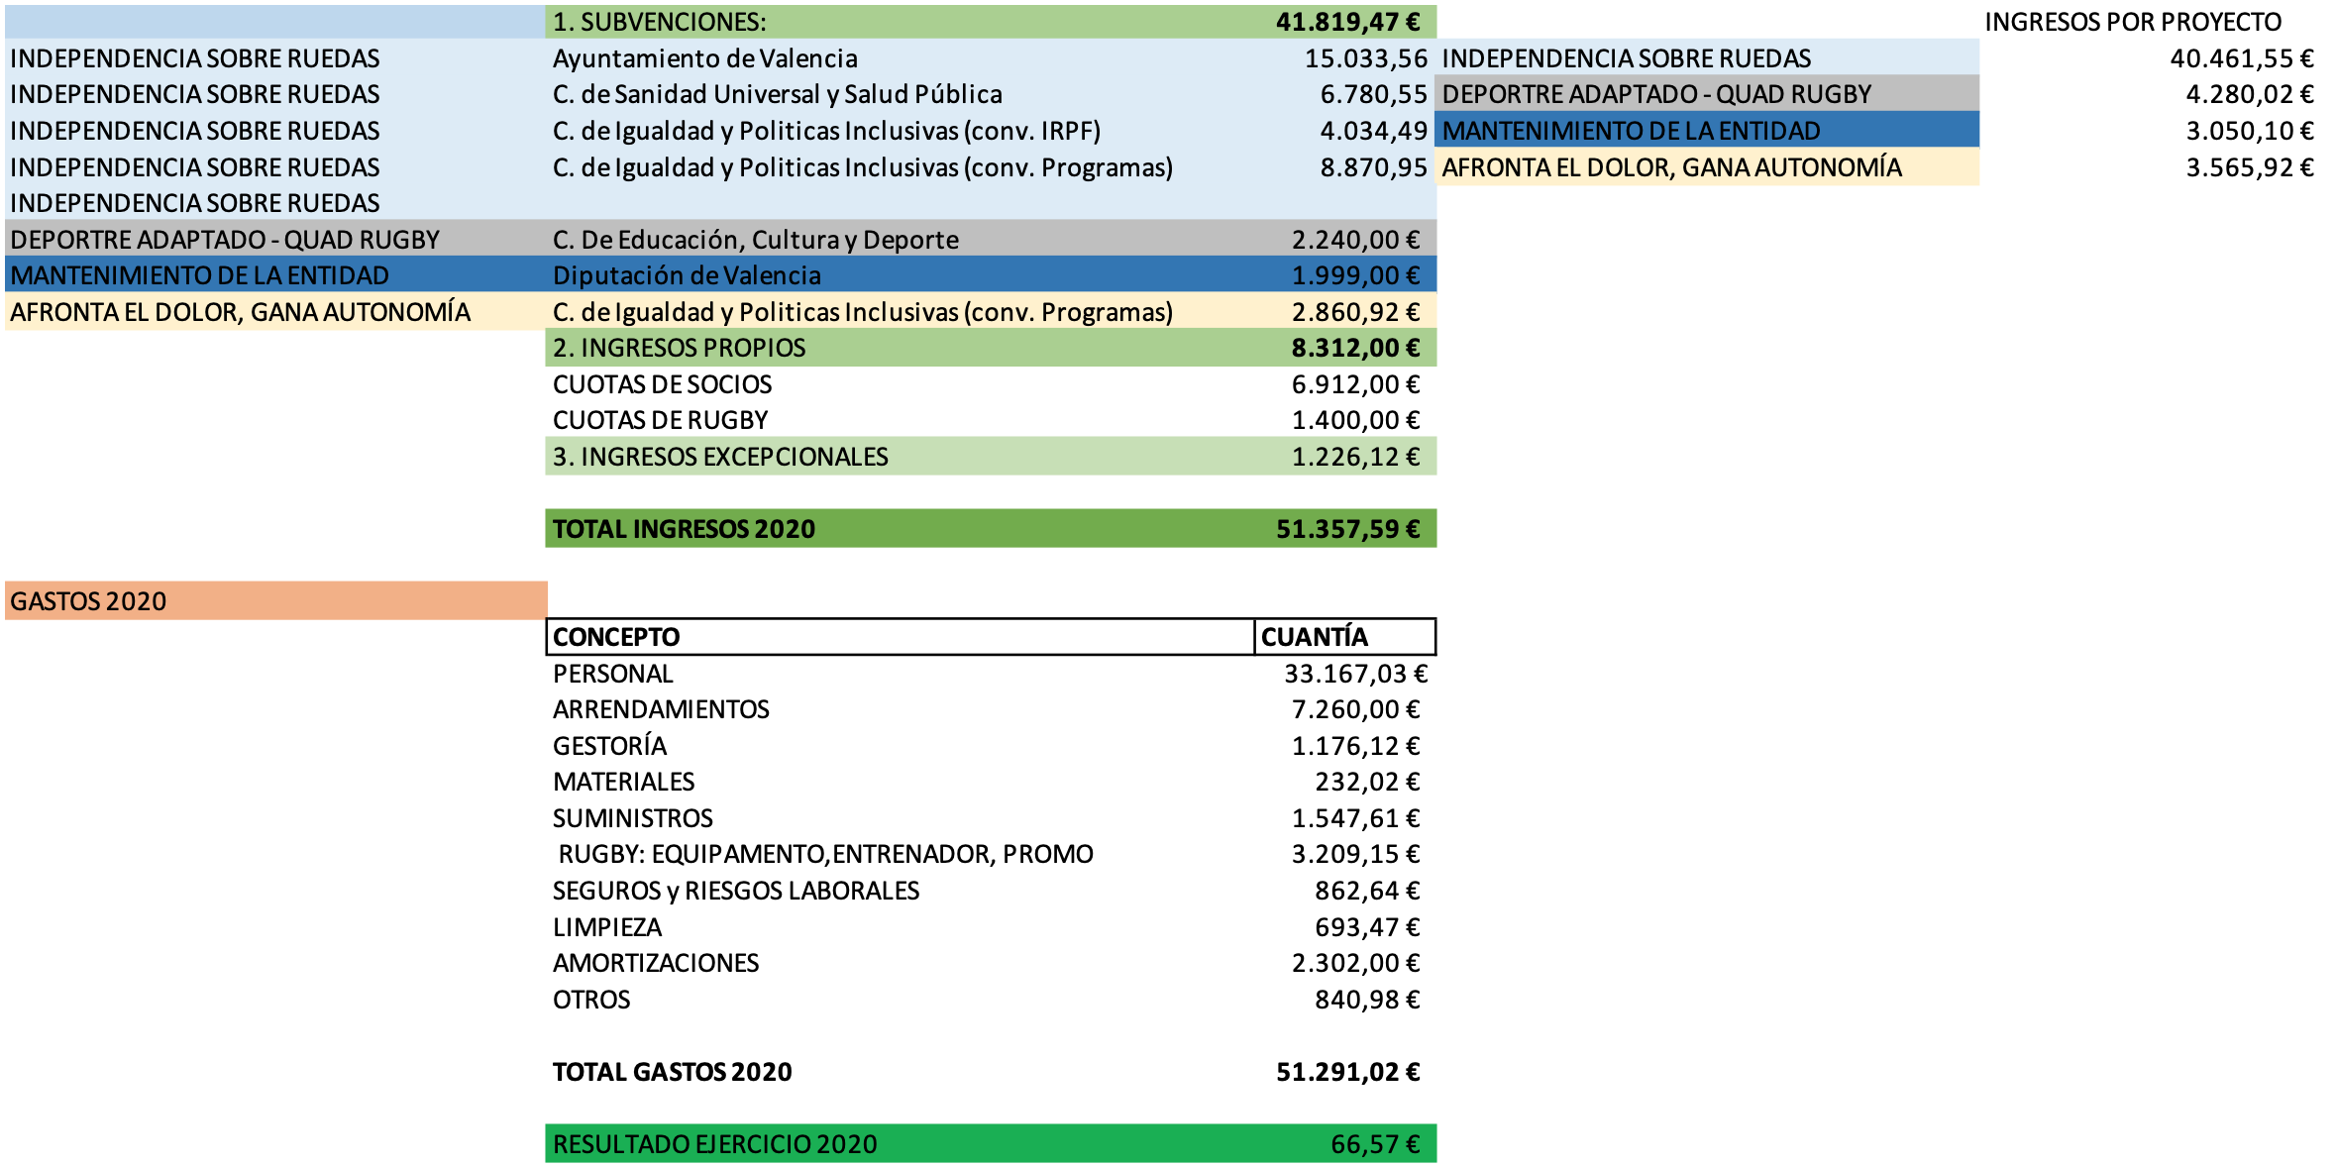The height and width of the screenshot is (1167, 2336).
Task: Click the amount 3.209,15 €
Action: 1355,854
